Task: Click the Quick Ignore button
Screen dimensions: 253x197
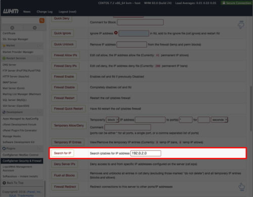Action: [62, 33]
